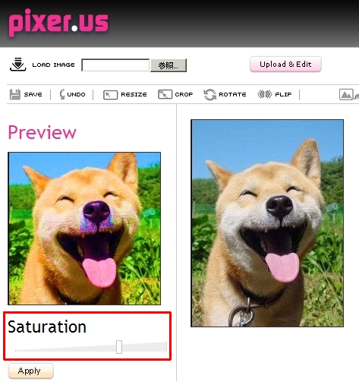Choose Flip text in the toolbar
This screenshot has width=359, height=385.
[x=283, y=94]
